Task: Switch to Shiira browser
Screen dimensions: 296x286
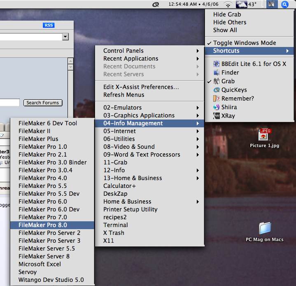Action: 249,107
